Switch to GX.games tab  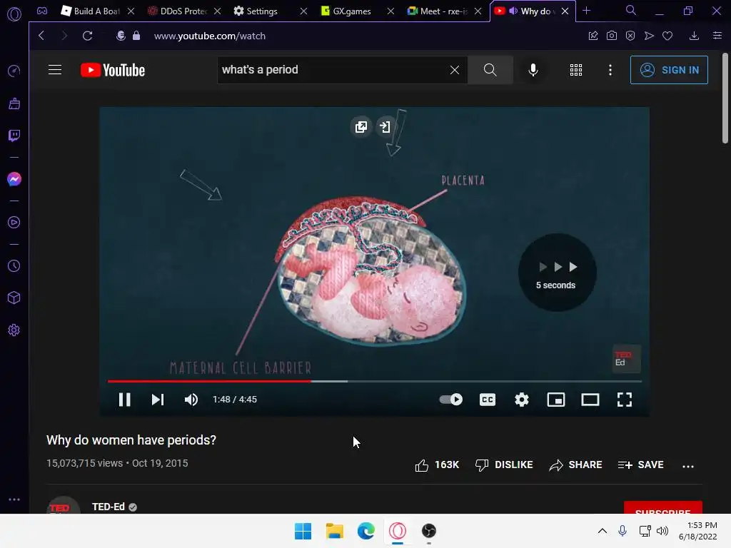pyautogui.click(x=352, y=11)
